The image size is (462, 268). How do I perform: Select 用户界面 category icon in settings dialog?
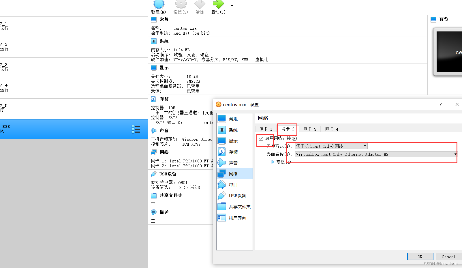tap(222, 218)
